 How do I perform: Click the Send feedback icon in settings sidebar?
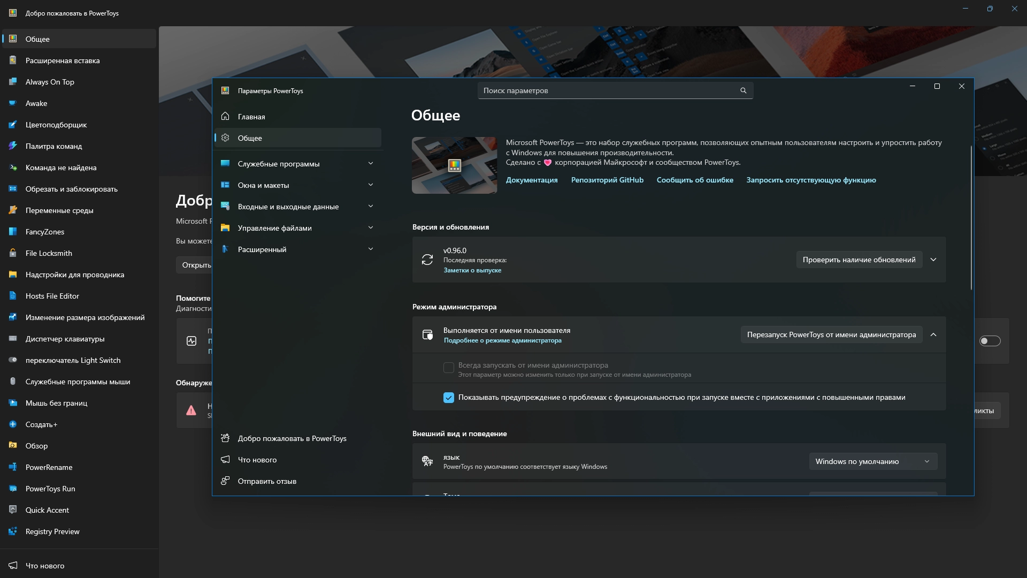225,481
